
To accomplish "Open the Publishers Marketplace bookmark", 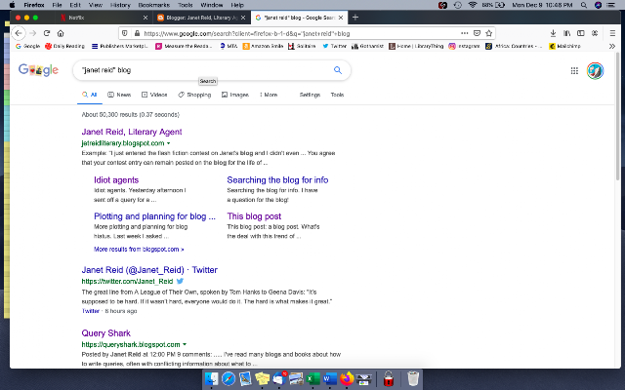I will point(119,46).
